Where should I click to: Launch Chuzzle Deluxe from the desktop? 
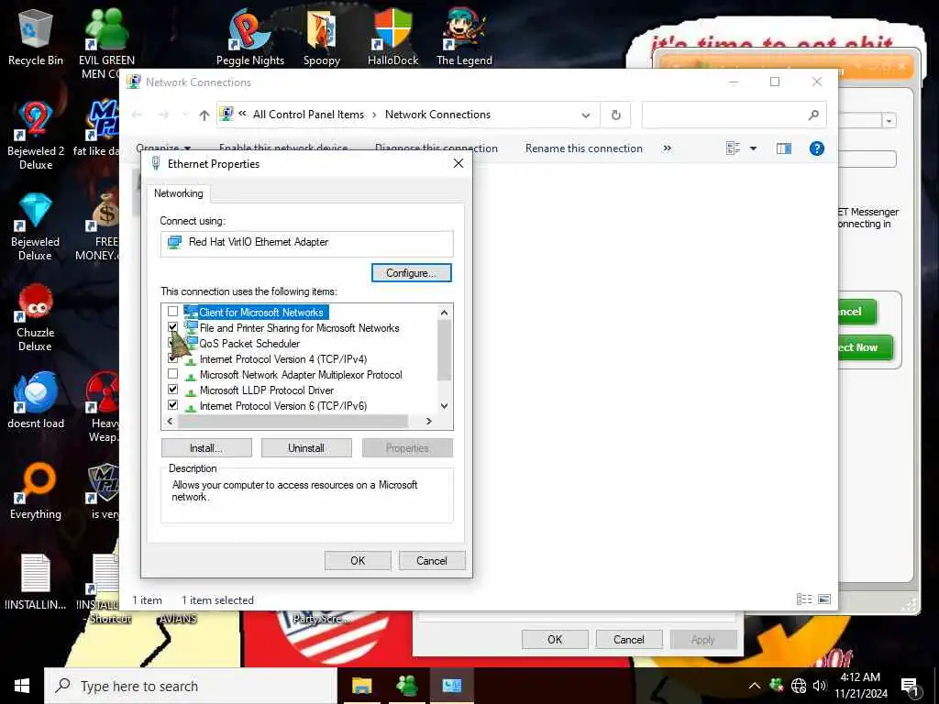(36, 317)
